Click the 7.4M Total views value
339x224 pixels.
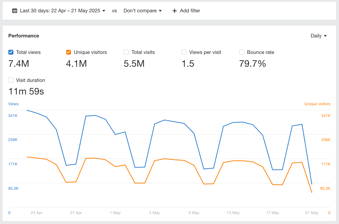tap(18, 63)
